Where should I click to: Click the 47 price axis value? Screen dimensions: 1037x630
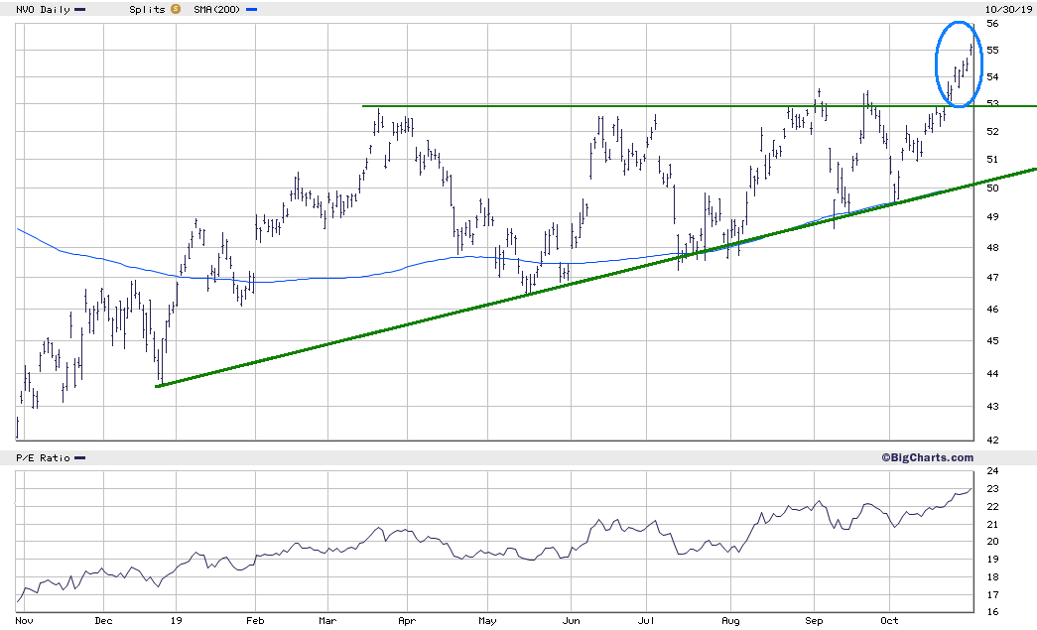click(992, 278)
